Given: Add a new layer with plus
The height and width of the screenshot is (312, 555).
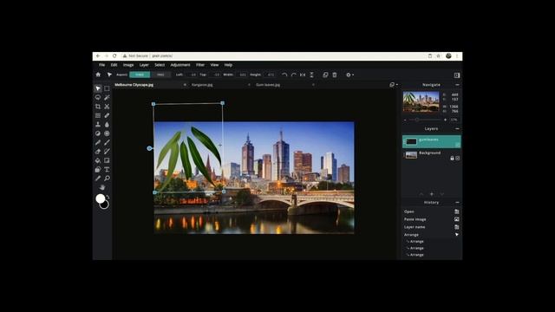Looking at the screenshot, I should tap(432, 194).
